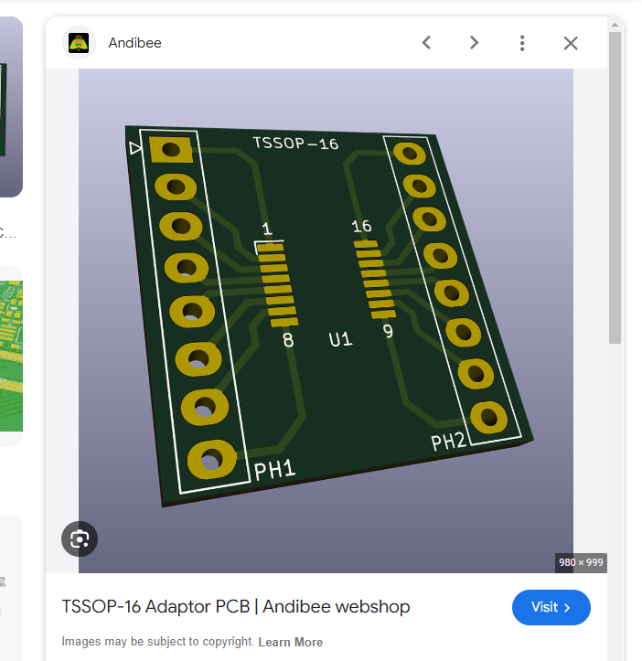
Task: Select the green PCB thumbnail in left results
Action: [x=11, y=357]
